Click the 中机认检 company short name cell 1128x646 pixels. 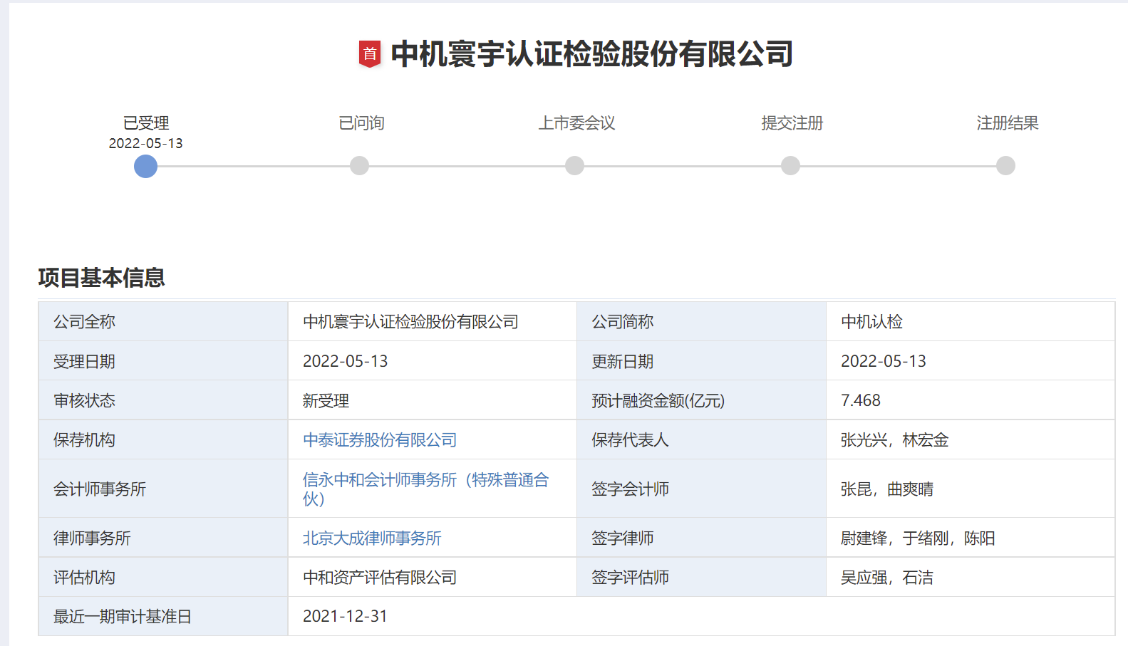[x=971, y=321]
